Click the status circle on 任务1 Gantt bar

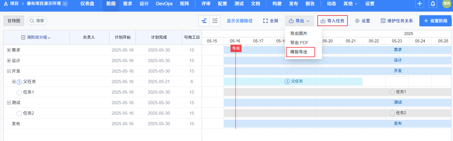click(392, 92)
